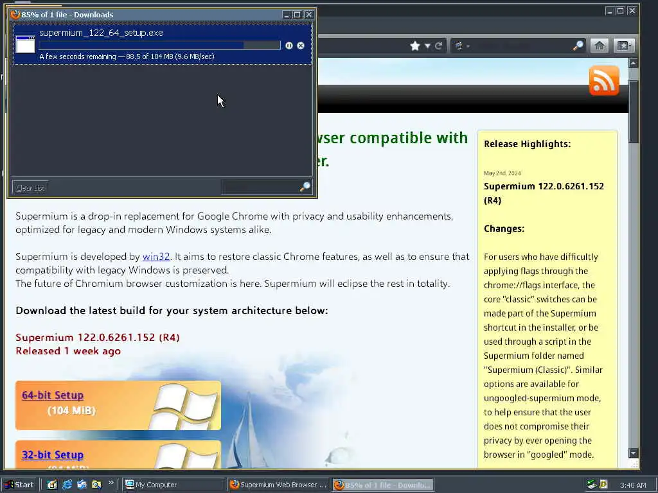Click the Clear List button in Downloads

click(x=30, y=188)
